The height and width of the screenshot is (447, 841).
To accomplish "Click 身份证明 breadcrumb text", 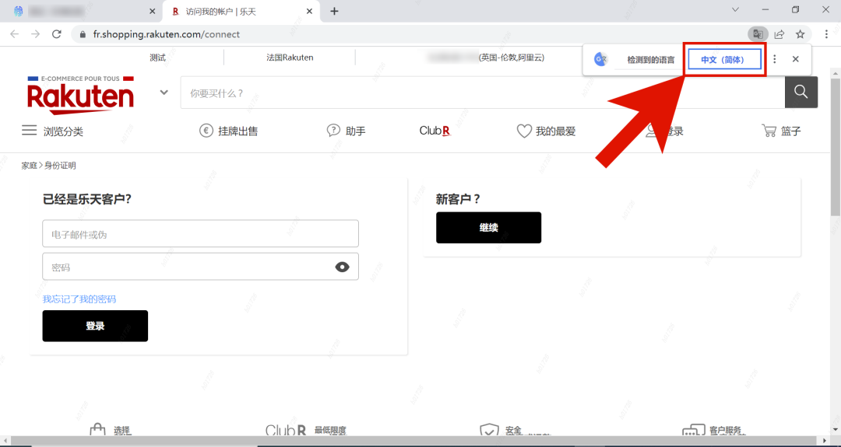I will point(60,166).
